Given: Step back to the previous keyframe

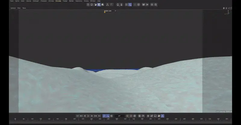Looking at the screenshot, I should [x=81, y=116].
